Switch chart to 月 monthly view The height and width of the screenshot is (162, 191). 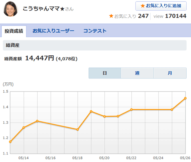pos(170,73)
